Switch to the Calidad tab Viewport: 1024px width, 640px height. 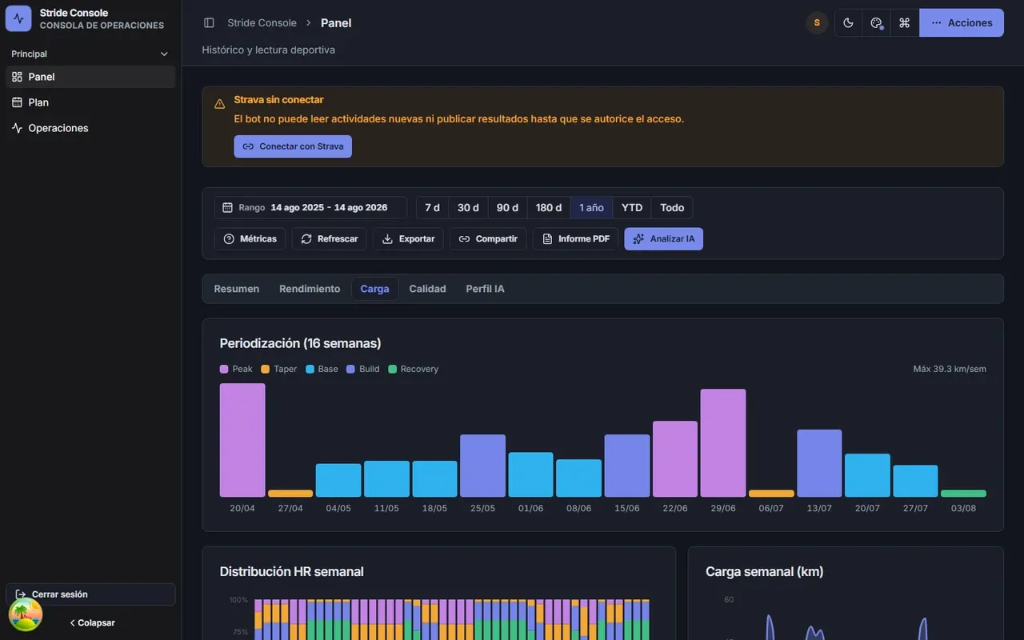click(428, 289)
